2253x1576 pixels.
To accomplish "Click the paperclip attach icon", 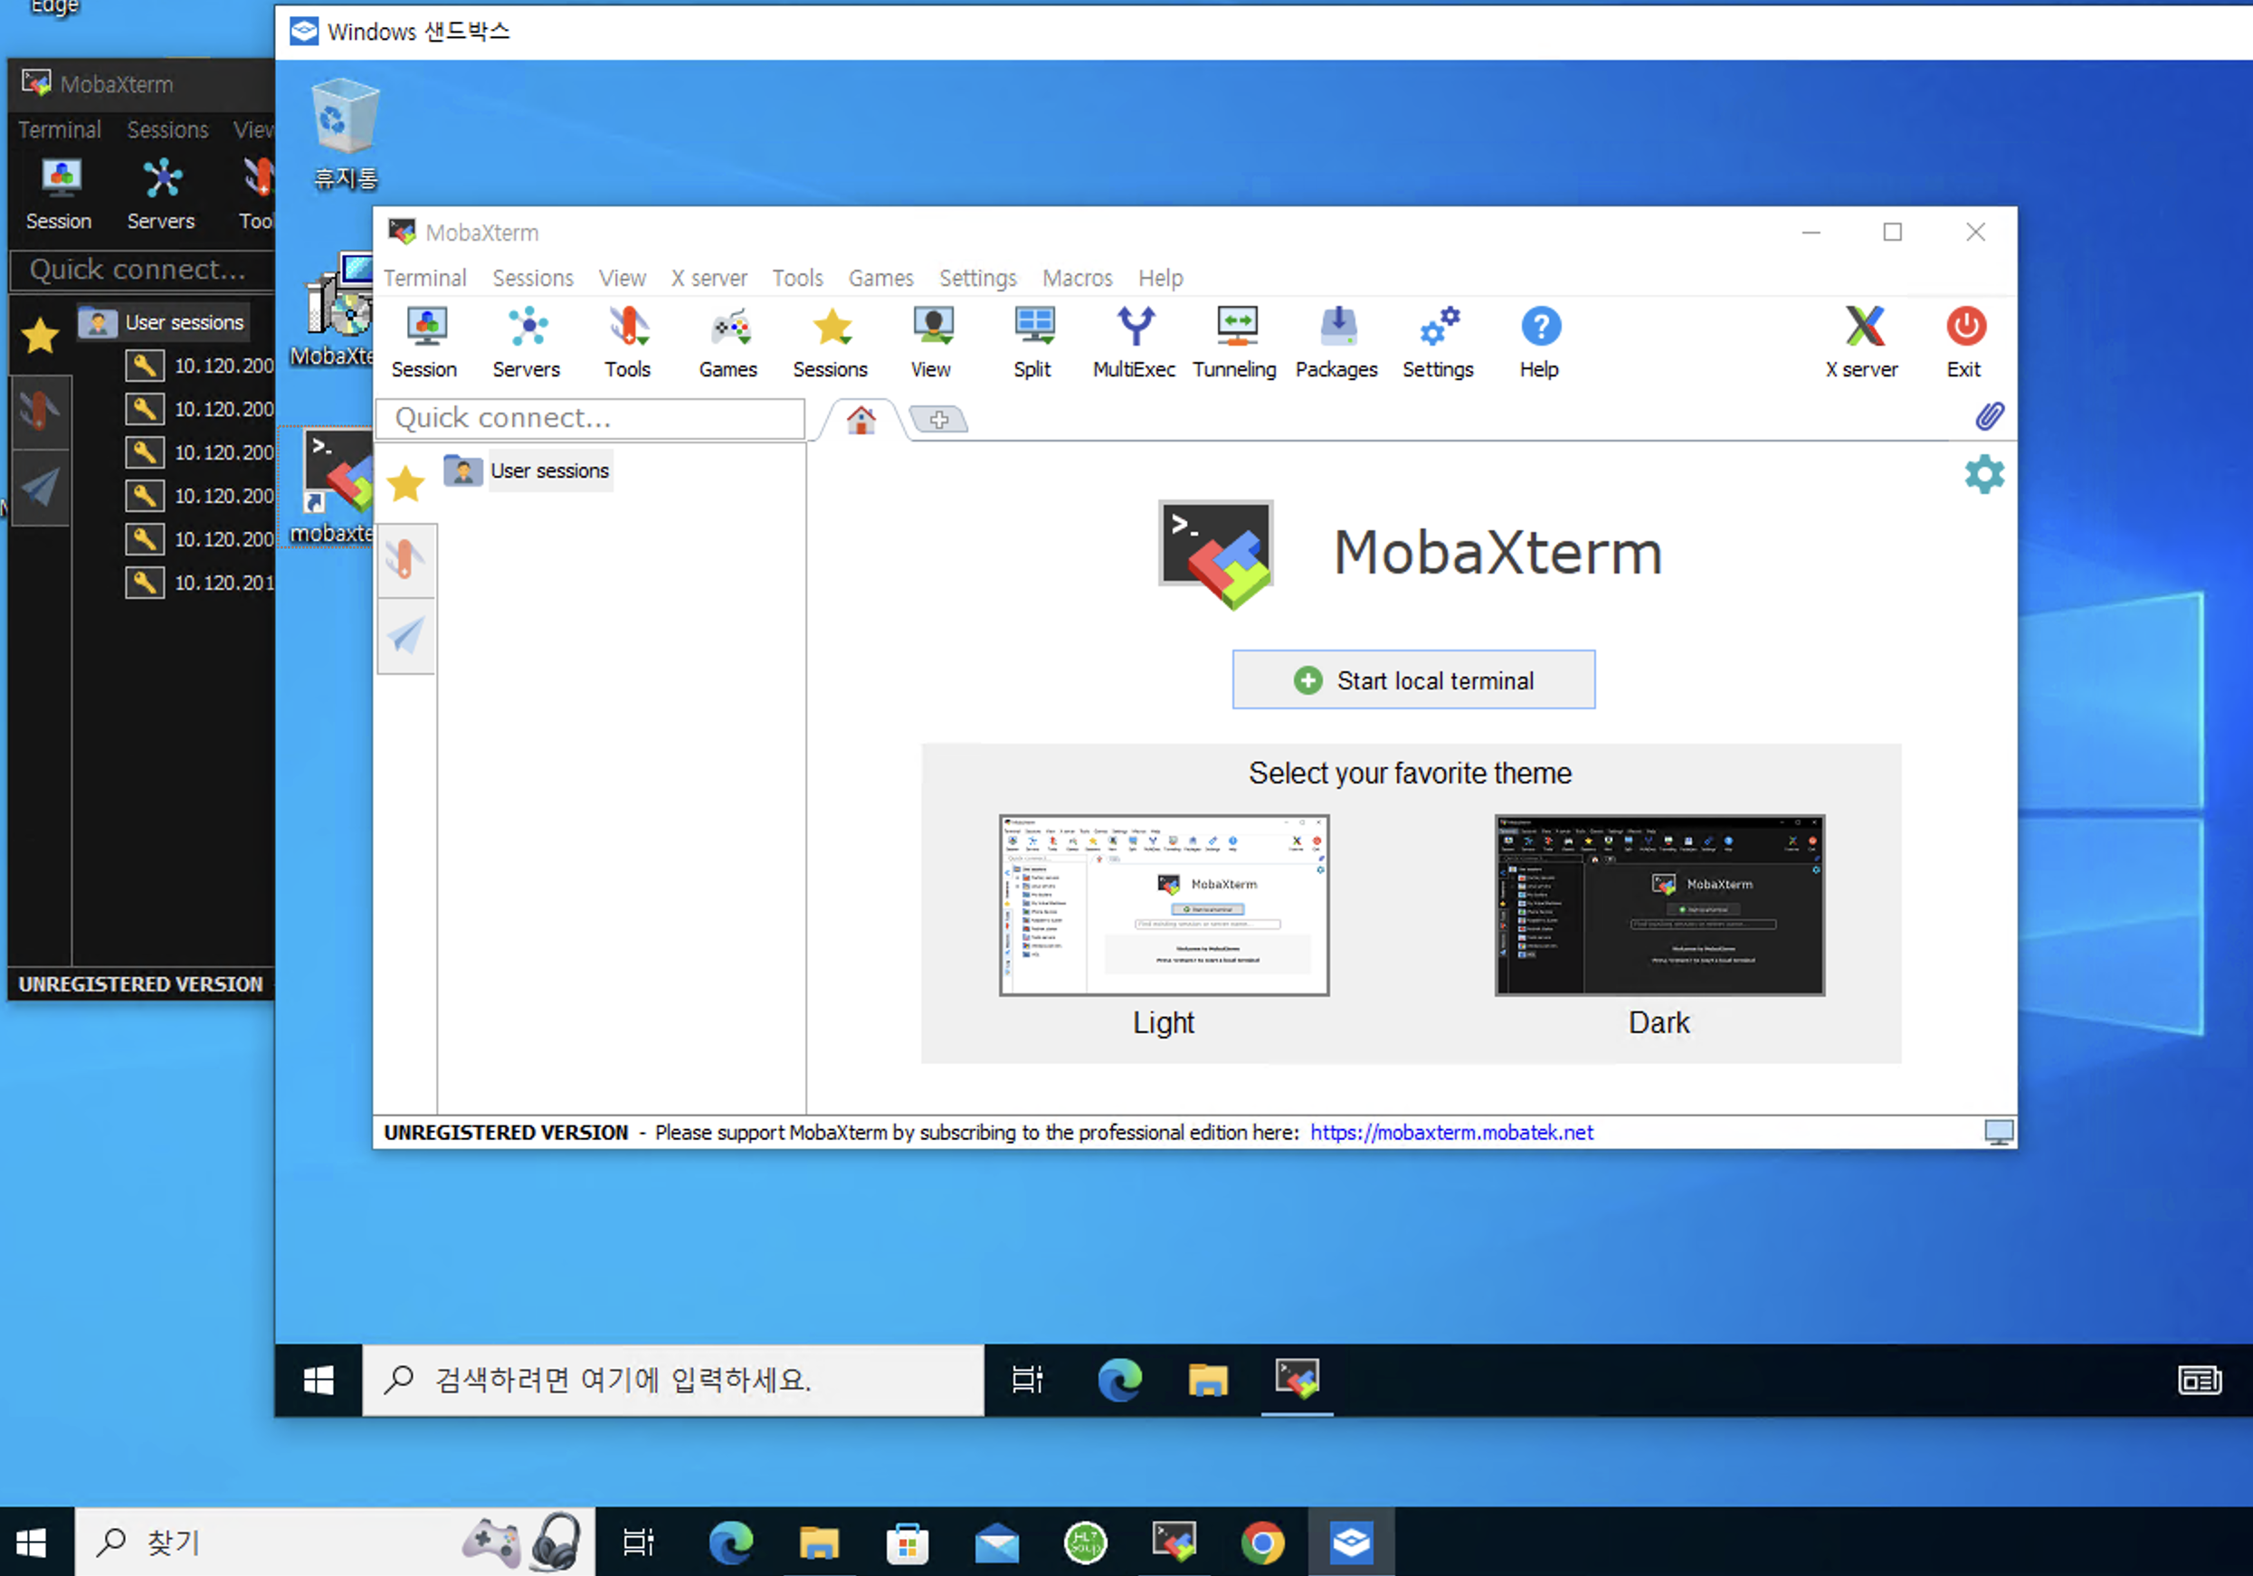I will point(1989,416).
